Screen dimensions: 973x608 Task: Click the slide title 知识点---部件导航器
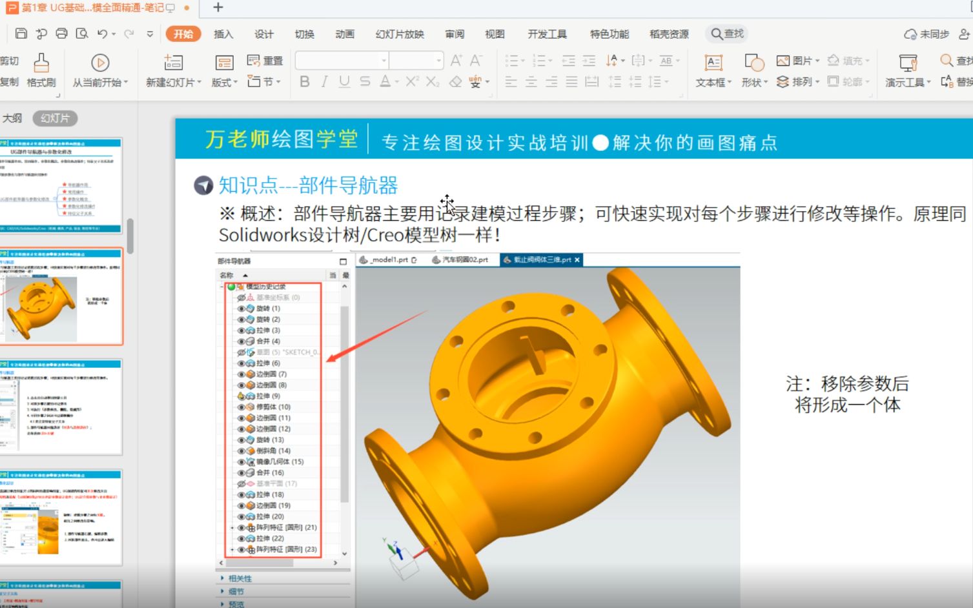[x=308, y=186]
